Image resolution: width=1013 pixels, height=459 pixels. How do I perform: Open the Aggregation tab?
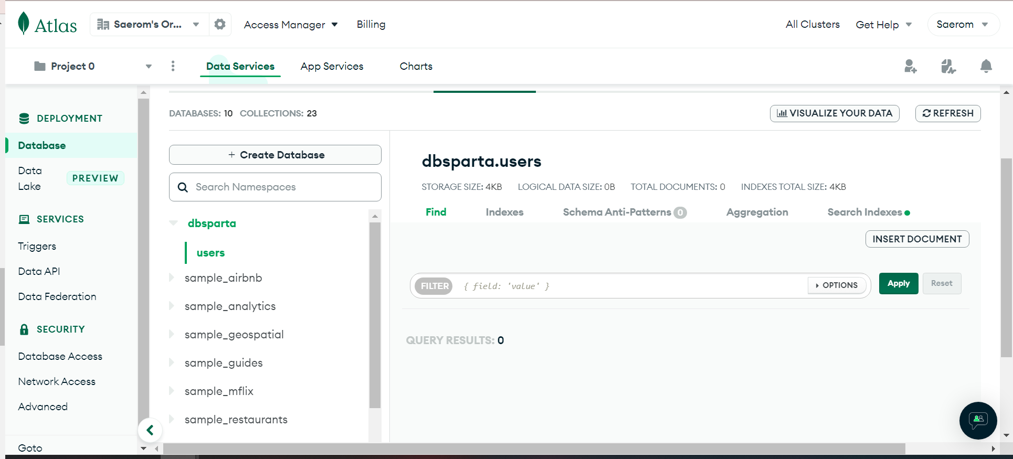tap(757, 212)
